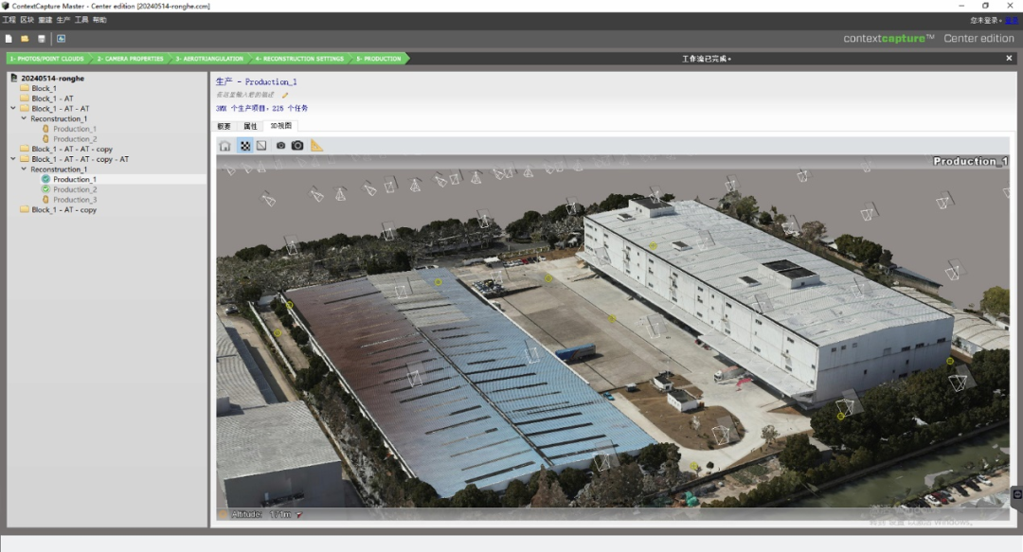Click the green check icon beside Production_2
The width and height of the screenshot is (1023, 552).
[x=45, y=189]
